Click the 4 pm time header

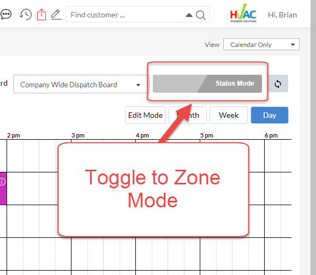pyautogui.click(x=142, y=135)
